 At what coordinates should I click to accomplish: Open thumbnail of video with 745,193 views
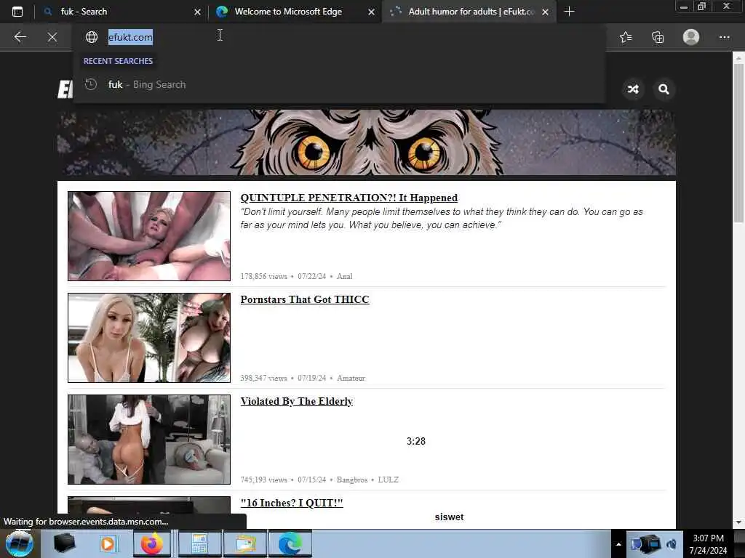click(149, 440)
